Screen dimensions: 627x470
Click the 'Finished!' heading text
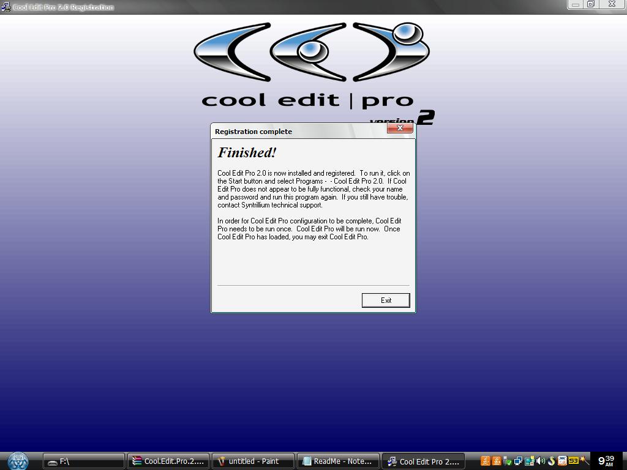click(247, 152)
